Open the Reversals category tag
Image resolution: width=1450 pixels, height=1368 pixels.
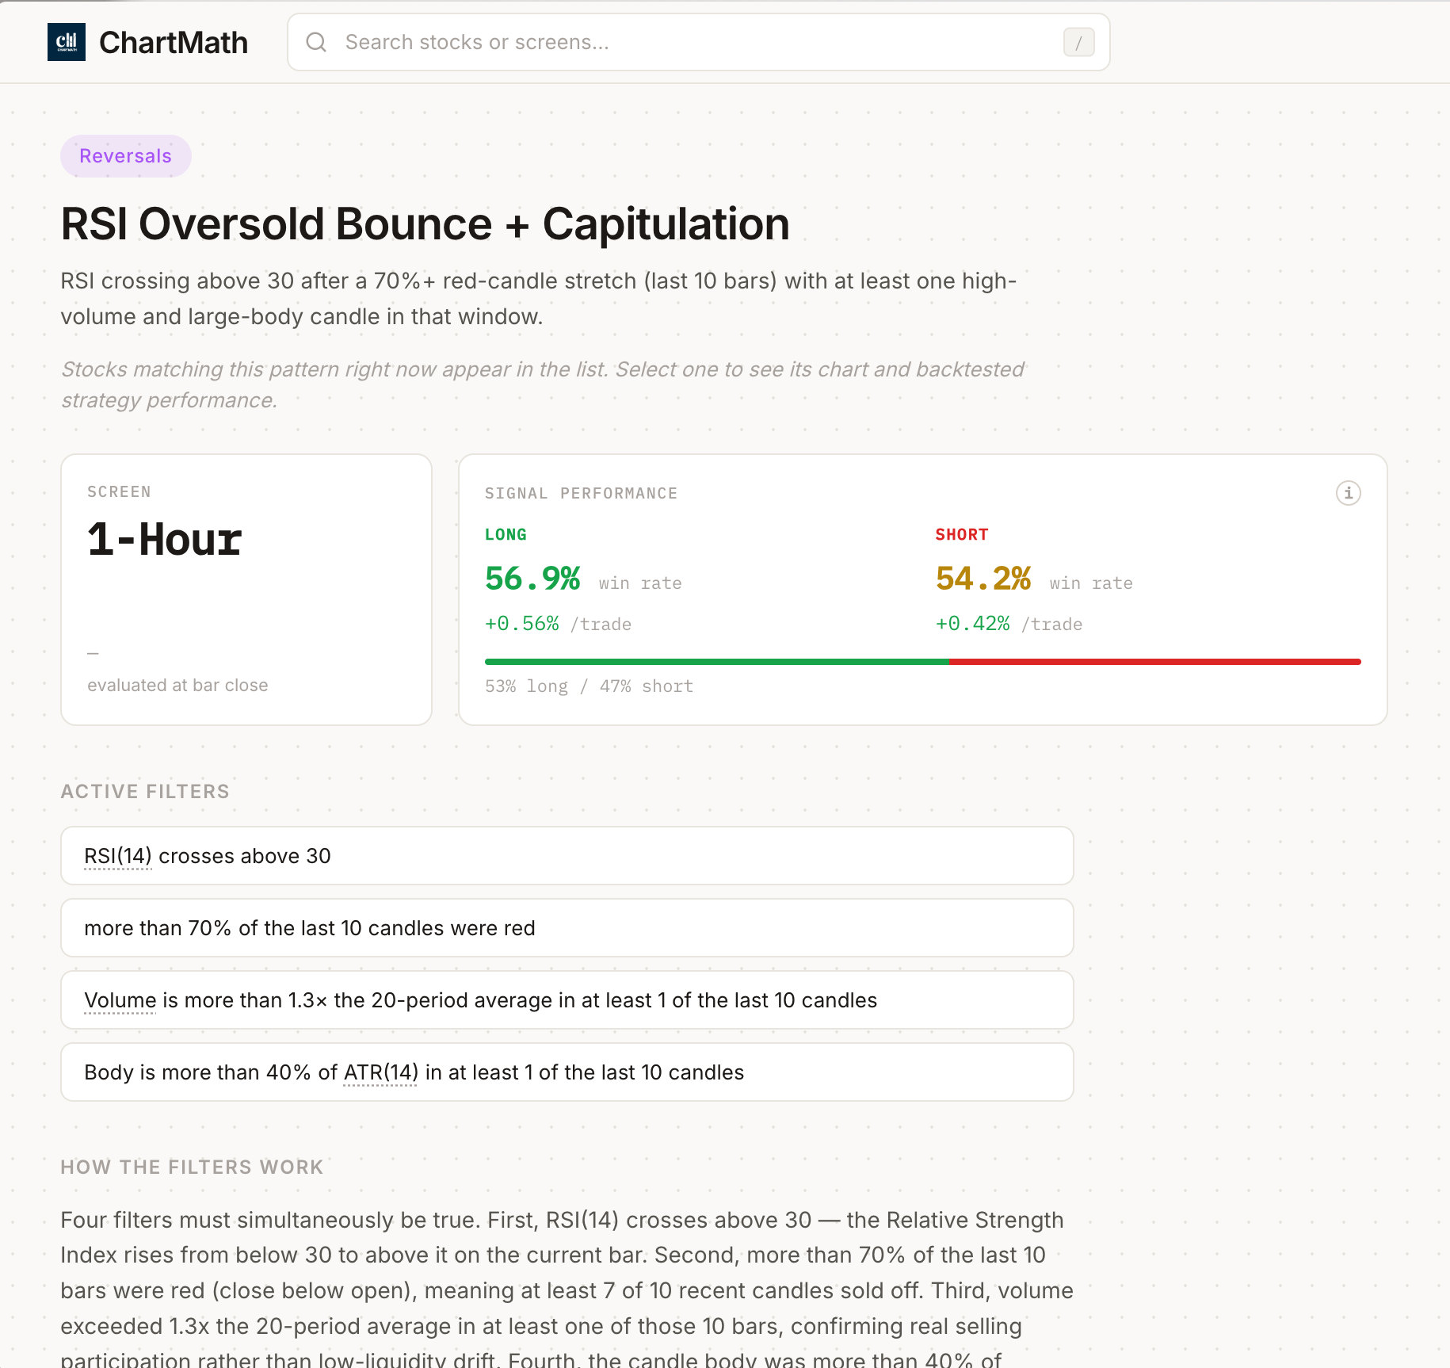click(x=125, y=156)
